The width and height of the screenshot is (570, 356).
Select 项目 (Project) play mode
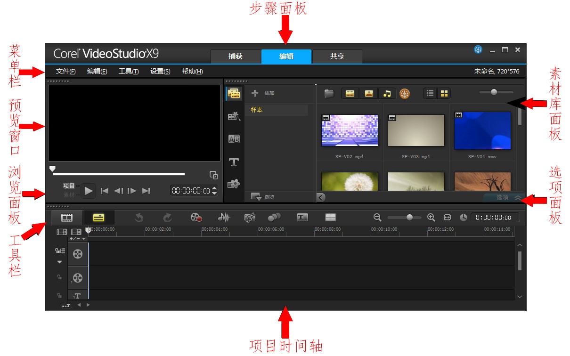click(x=69, y=186)
